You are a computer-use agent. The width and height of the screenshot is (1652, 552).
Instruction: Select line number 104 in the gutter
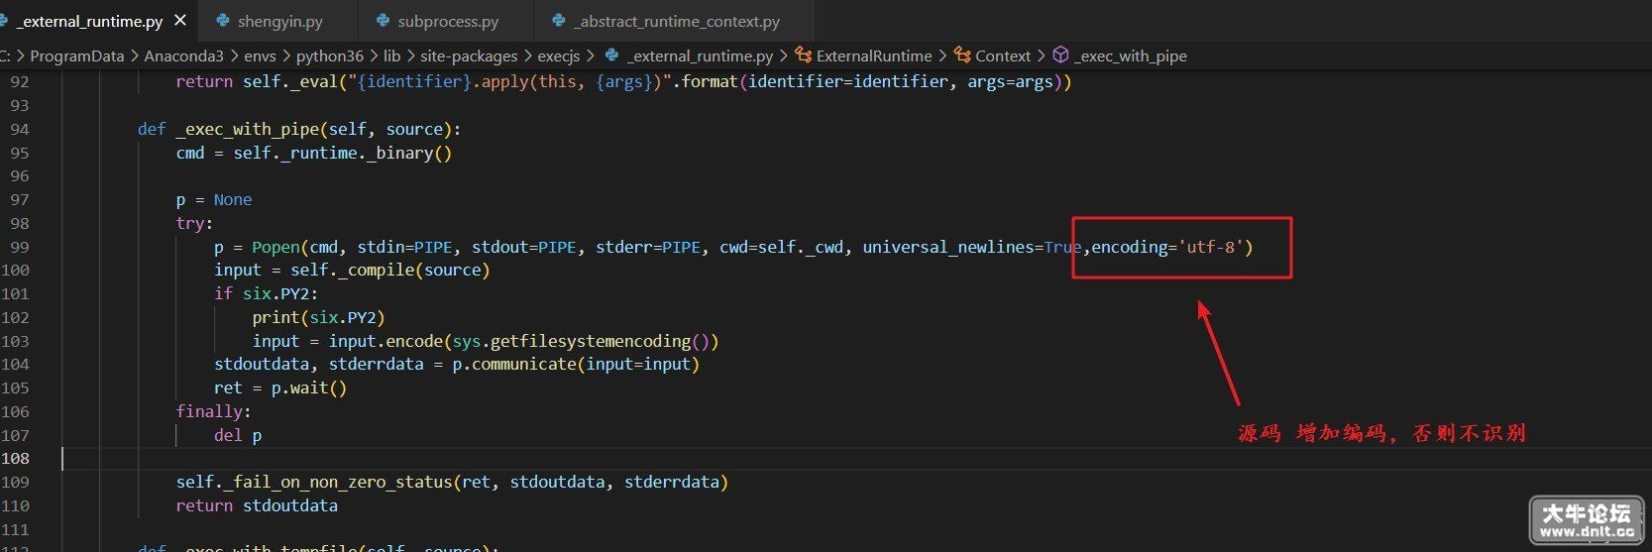pos(16,364)
